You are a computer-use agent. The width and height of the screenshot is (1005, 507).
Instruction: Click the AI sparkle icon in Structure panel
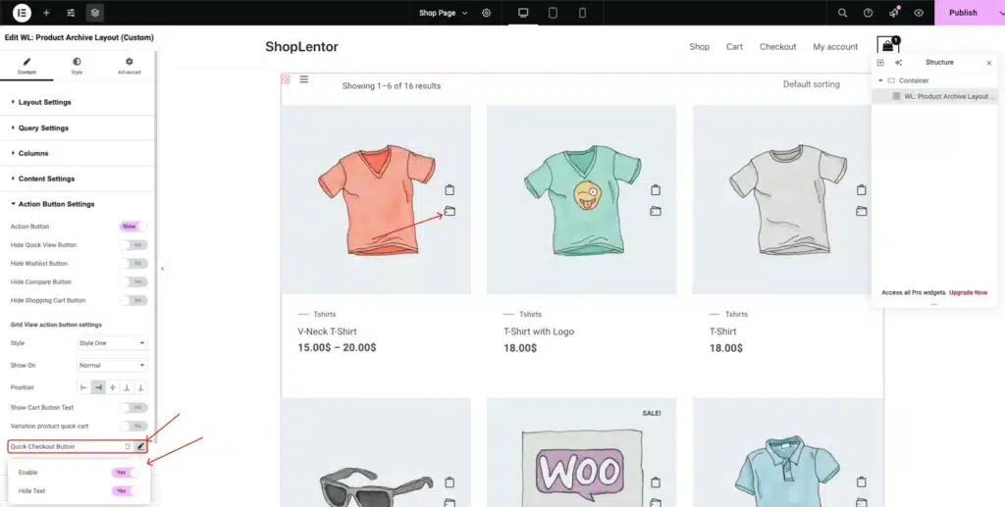point(898,63)
